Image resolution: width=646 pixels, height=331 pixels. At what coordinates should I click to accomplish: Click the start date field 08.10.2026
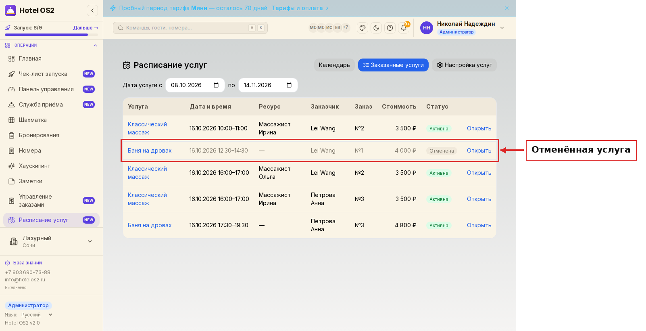[195, 85]
